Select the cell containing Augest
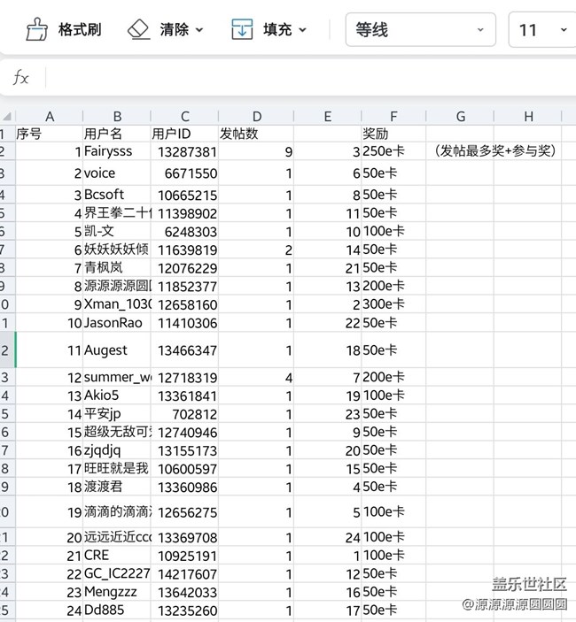The image size is (576, 622). click(x=116, y=350)
